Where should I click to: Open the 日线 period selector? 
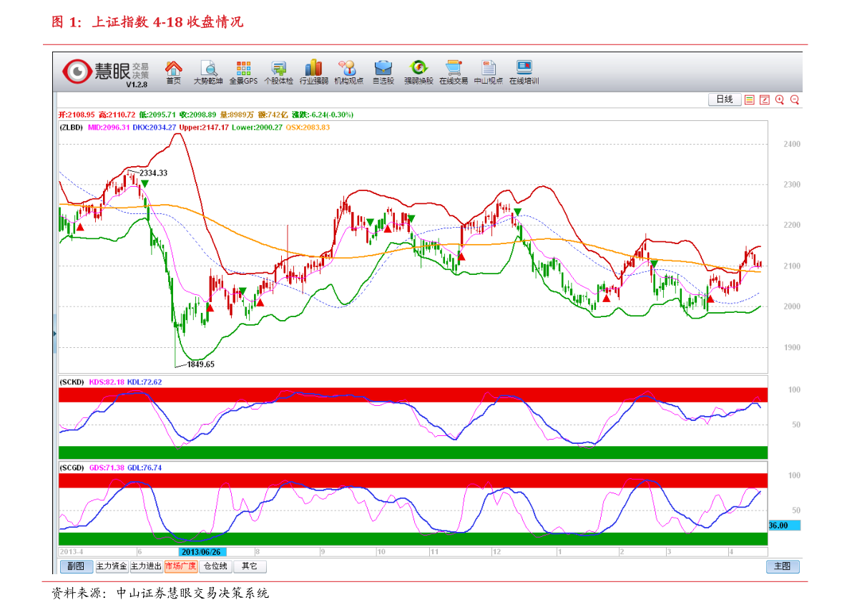pyautogui.click(x=725, y=100)
